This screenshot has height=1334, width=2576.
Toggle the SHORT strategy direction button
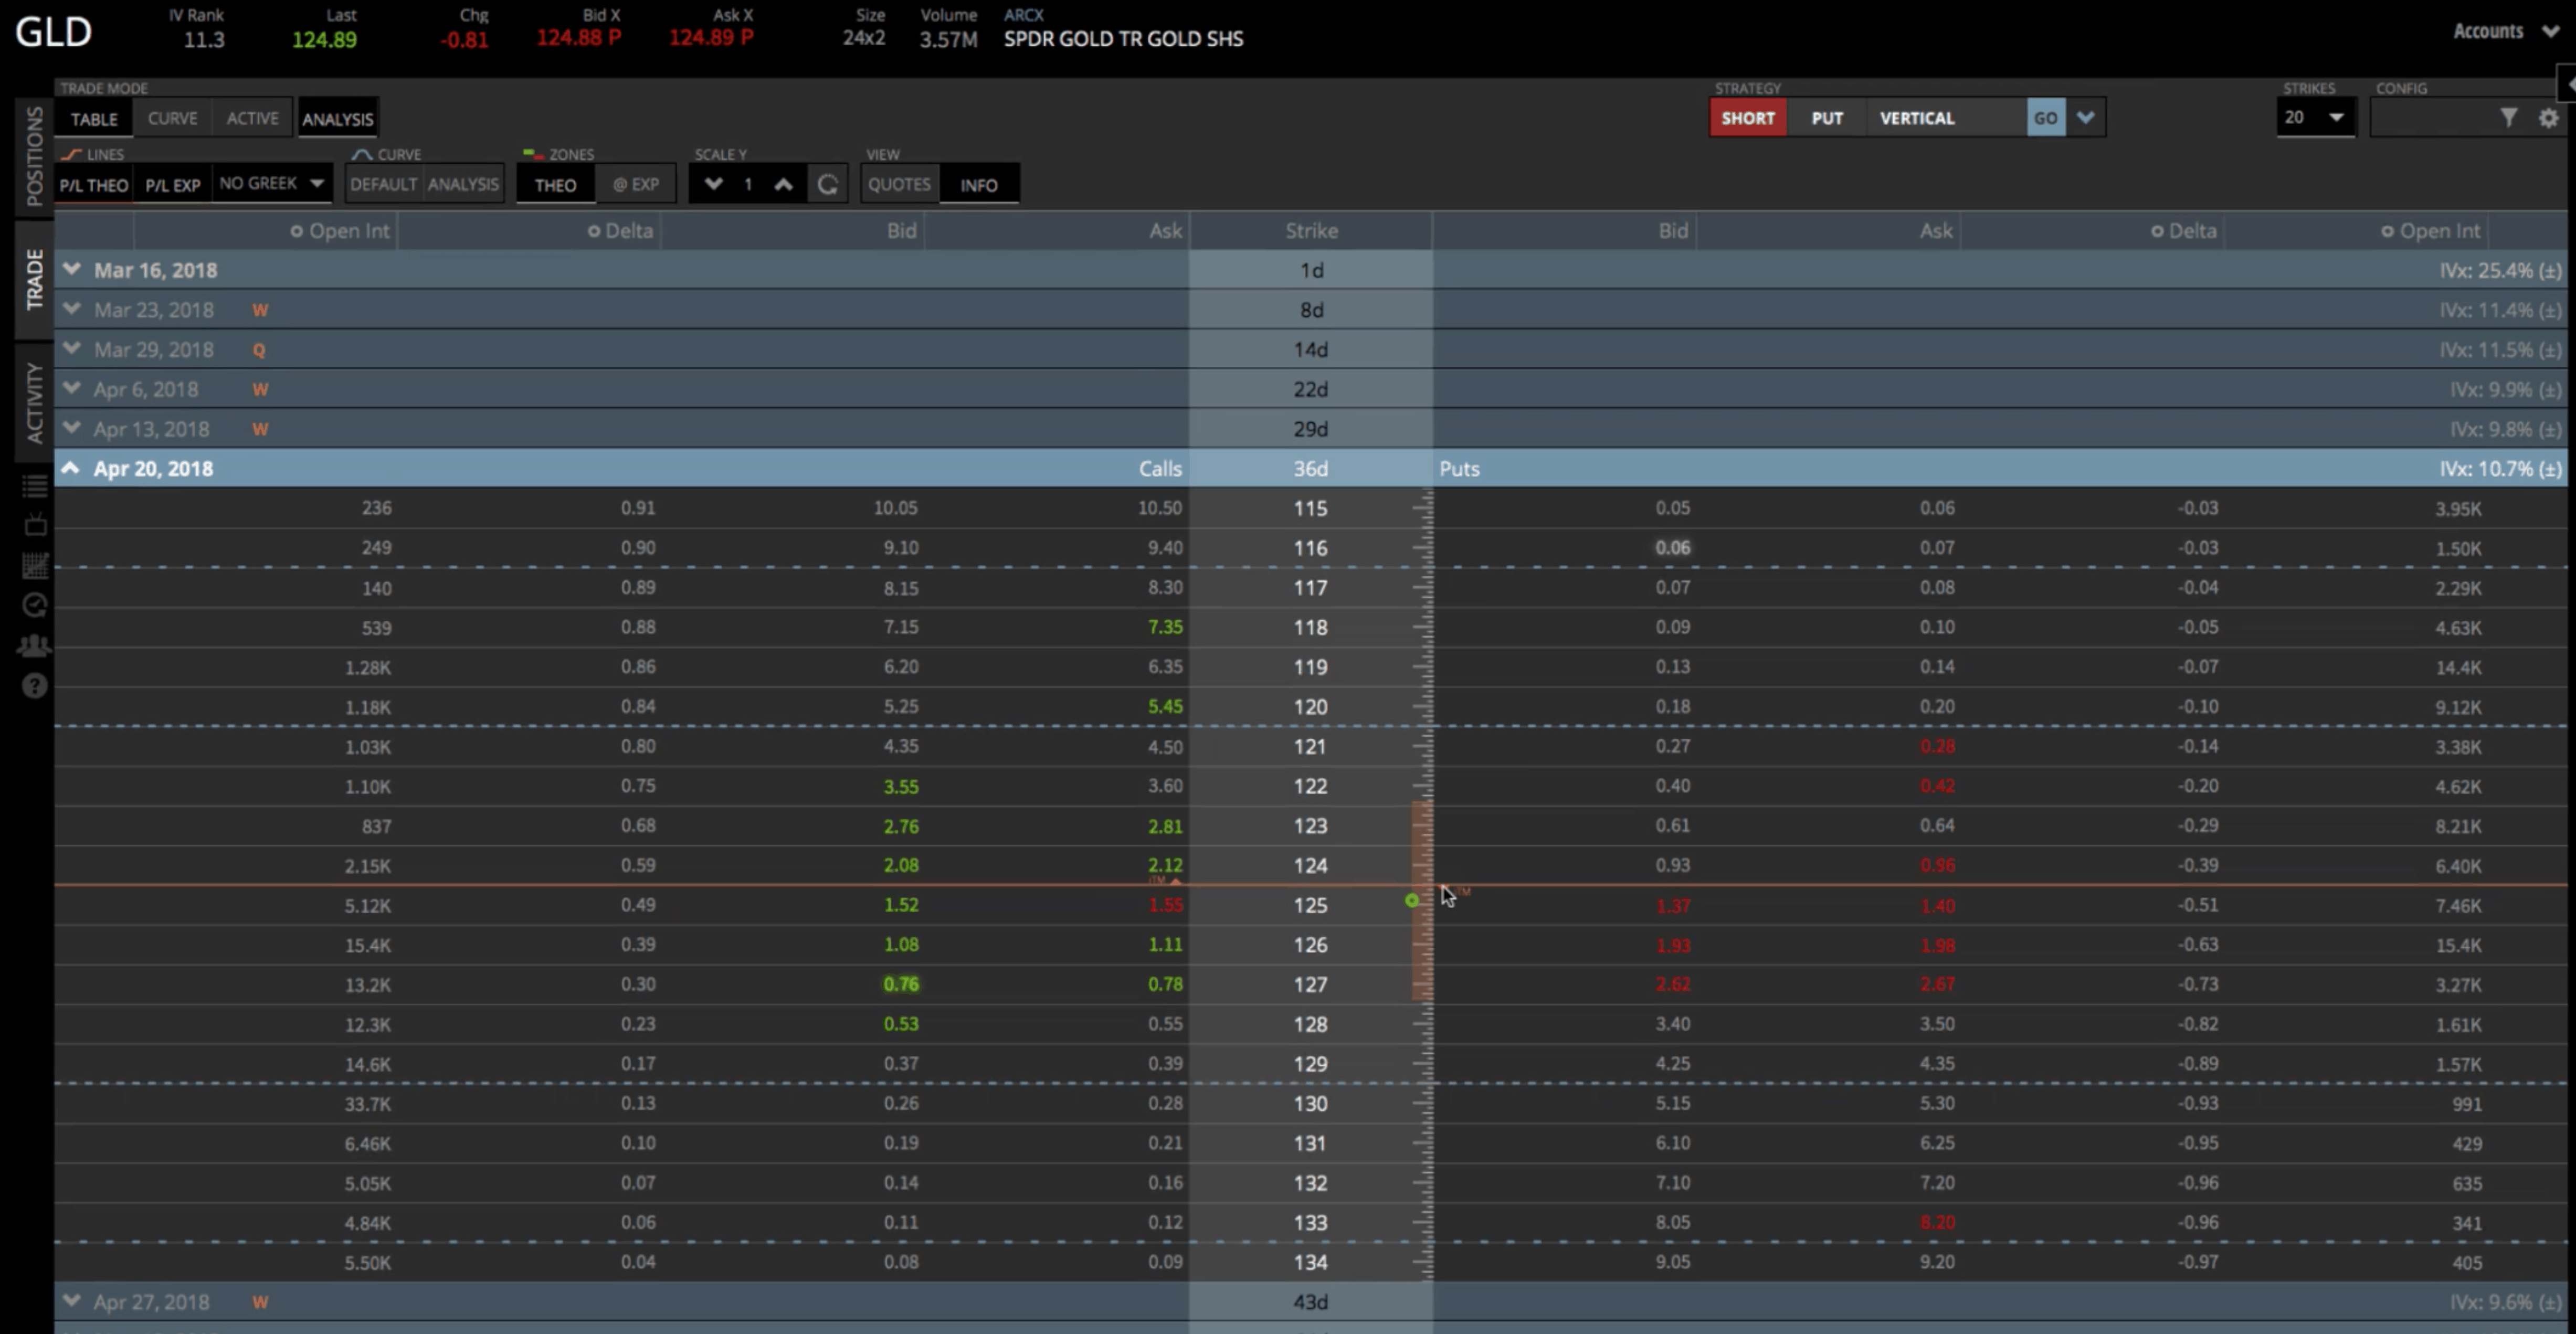tap(1748, 118)
